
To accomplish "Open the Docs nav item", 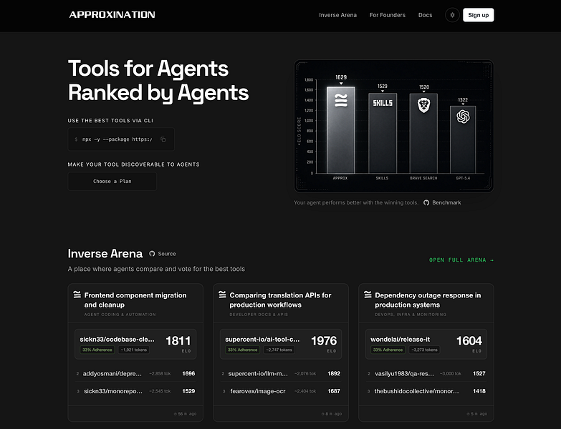I will (x=425, y=15).
